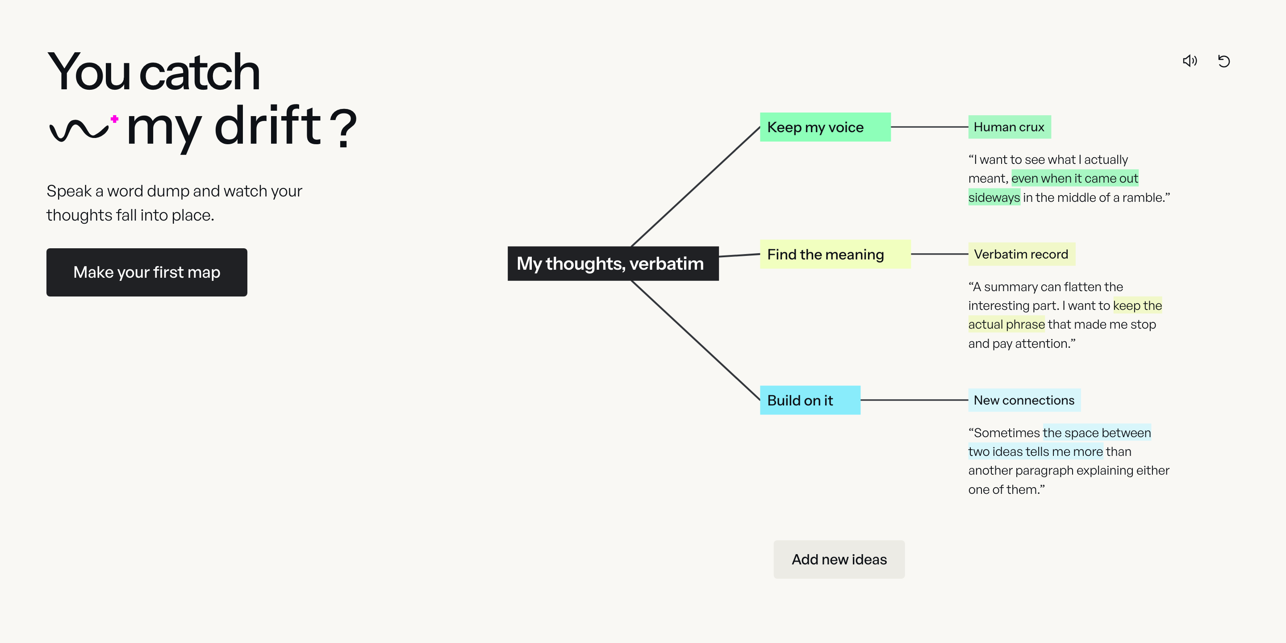Image resolution: width=1286 pixels, height=643 pixels.
Task: Click the 'Add new ideas' button
Action: point(839,559)
